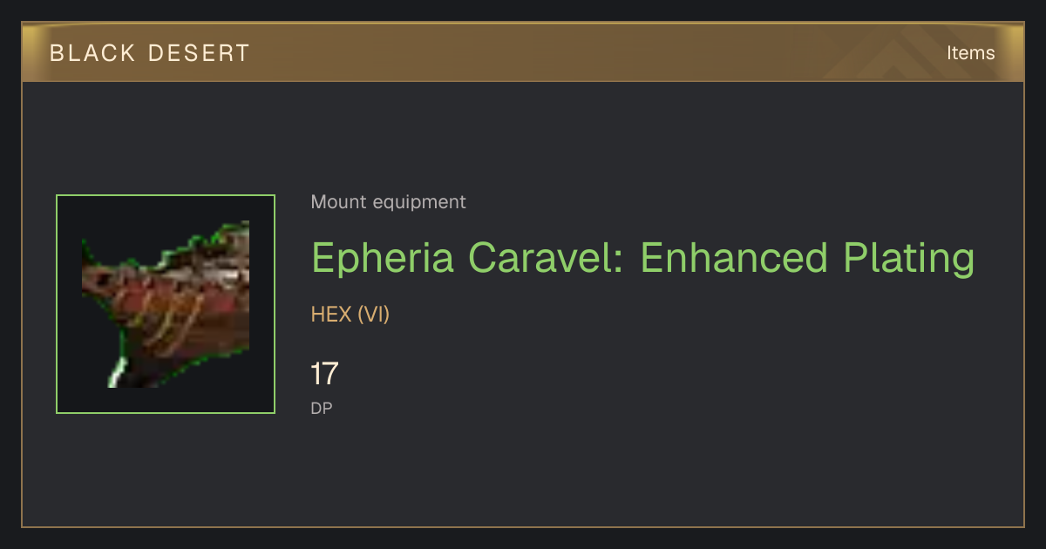
Task: Select the HEX enhancement level label
Action: [x=331, y=315]
